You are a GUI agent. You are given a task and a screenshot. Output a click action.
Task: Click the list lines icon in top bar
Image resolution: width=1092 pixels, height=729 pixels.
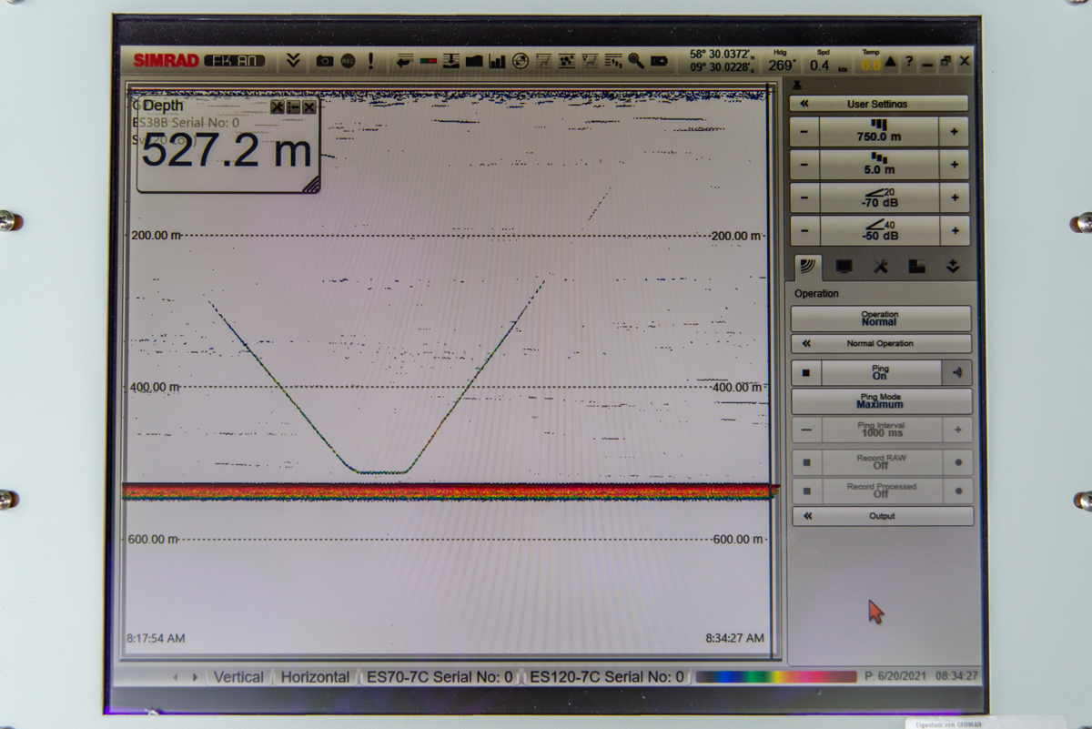point(613,61)
